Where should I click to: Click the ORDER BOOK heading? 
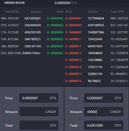pos(14,3)
